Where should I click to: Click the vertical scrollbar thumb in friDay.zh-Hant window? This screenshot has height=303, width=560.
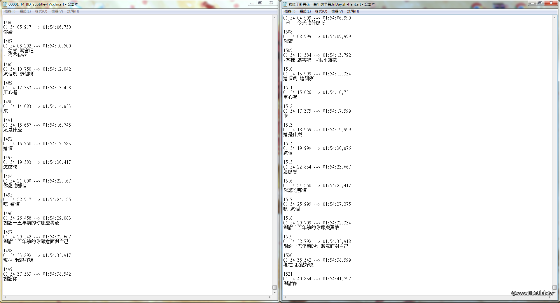coord(555,287)
